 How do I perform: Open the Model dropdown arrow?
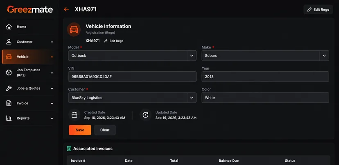[192, 56]
